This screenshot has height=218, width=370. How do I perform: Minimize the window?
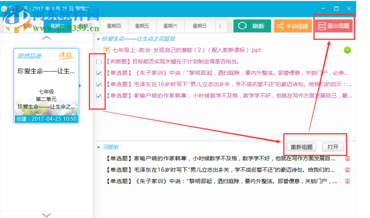click(323, 8)
